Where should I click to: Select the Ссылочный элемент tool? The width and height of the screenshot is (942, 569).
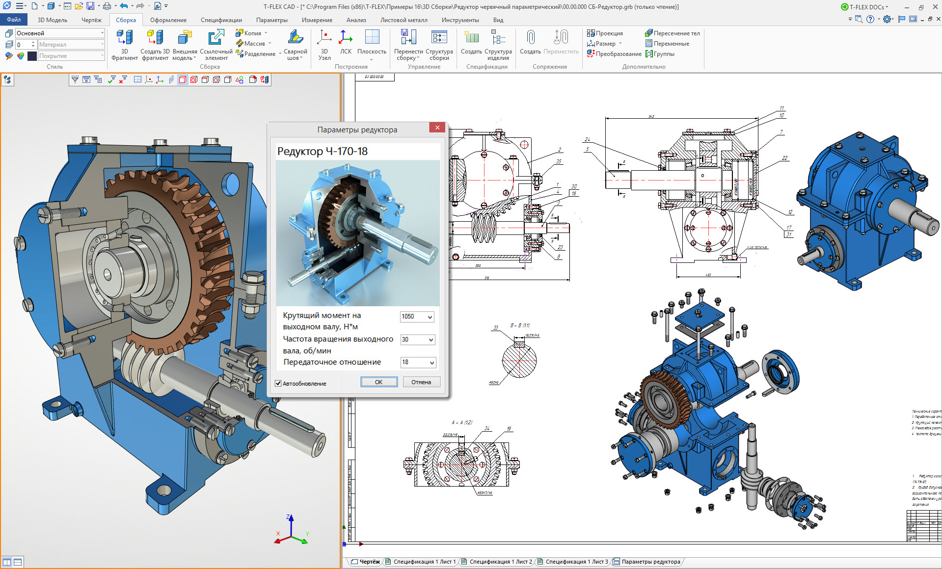coord(216,38)
